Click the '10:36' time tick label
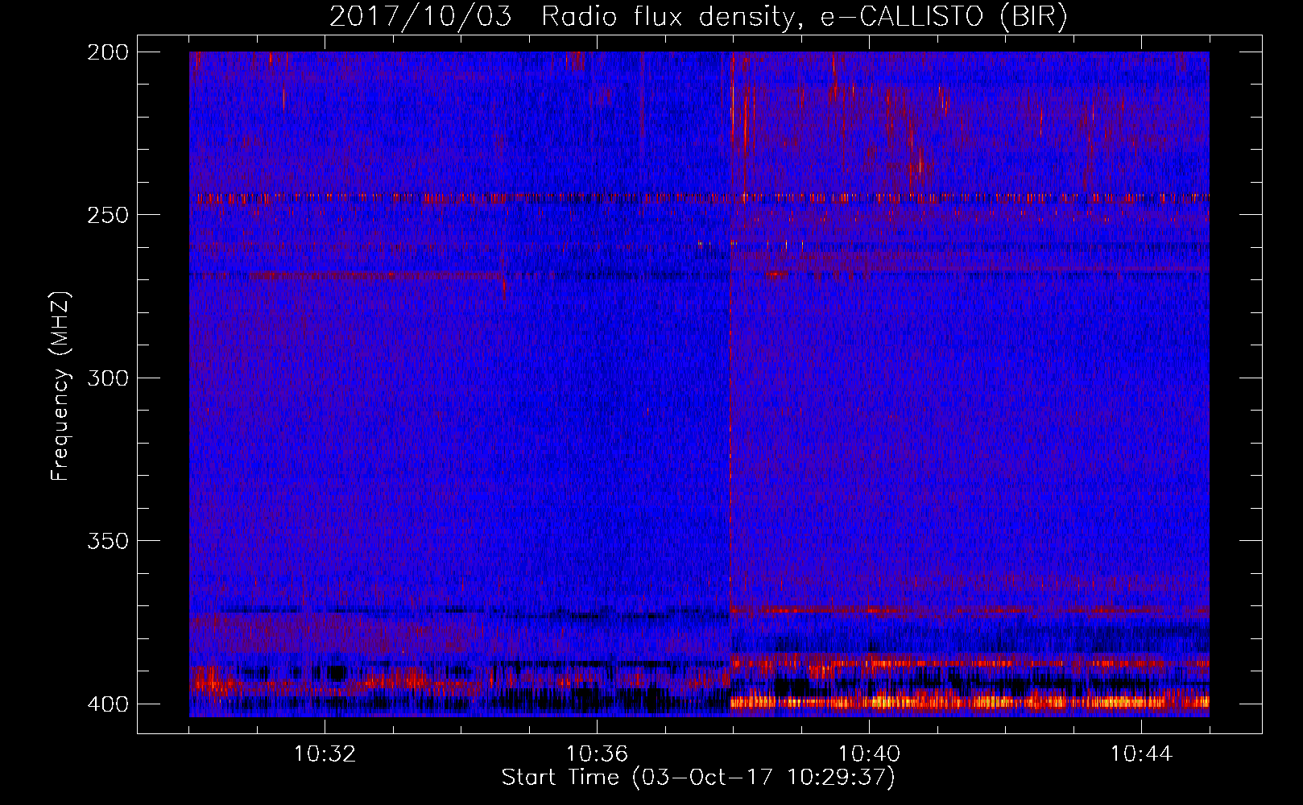Screen dimensions: 1303x805 tap(597, 754)
